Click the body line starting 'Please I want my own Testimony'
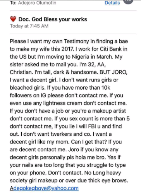The height and width of the screenshot is (194, 141). 69,42
